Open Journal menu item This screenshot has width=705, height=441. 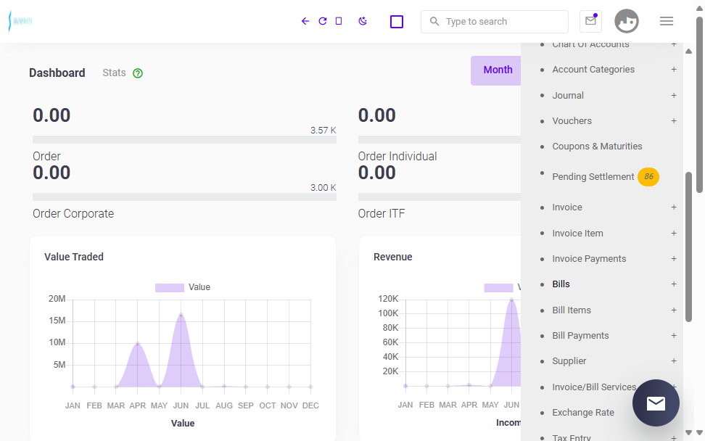coord(568,95)
